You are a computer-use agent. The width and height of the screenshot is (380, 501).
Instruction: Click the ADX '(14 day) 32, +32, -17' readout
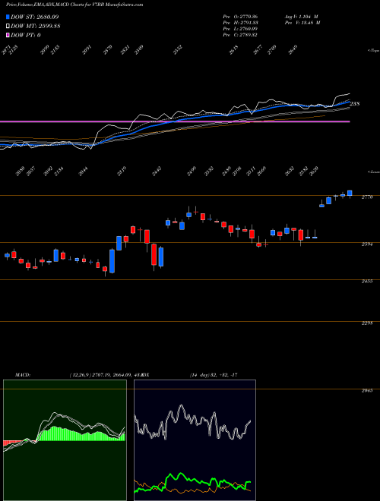[x=214, y=374]
